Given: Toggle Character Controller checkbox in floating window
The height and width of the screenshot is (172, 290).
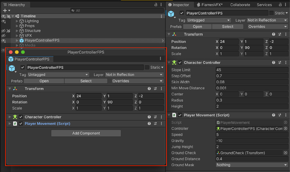Looking at the screenshot, I should 21,117.
